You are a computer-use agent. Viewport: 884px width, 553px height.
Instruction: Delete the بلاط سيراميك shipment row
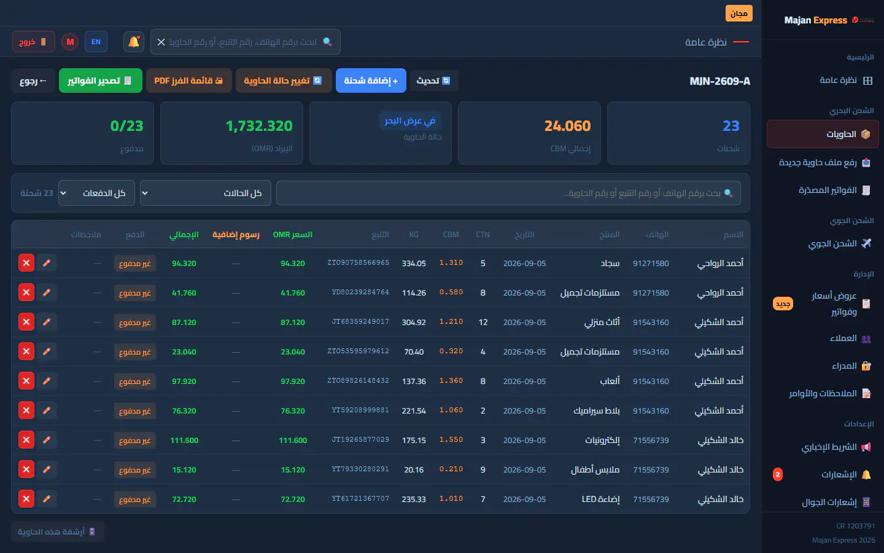click(x=26, y=410)
